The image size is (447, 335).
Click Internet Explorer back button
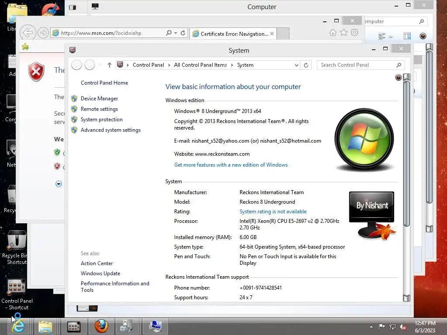(28, 33)
